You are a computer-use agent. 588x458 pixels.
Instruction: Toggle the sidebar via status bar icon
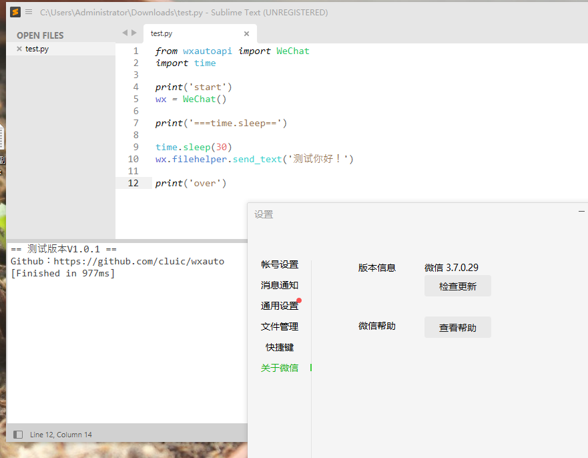pos(18,435)
